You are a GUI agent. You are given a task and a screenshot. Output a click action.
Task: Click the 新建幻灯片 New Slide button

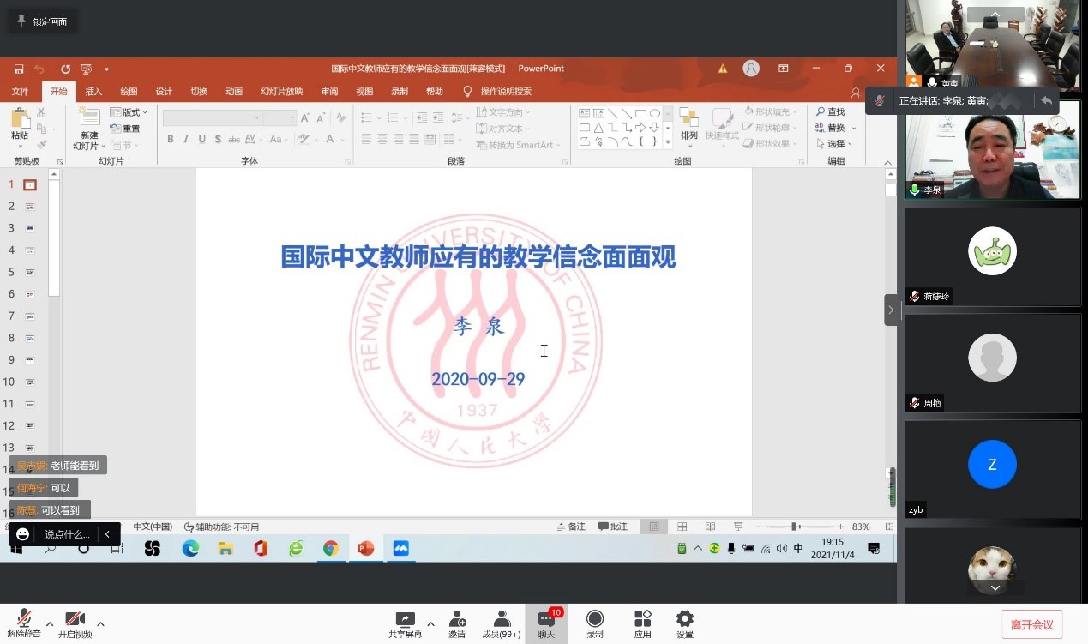pyautogui.click(x=89, y=128)
